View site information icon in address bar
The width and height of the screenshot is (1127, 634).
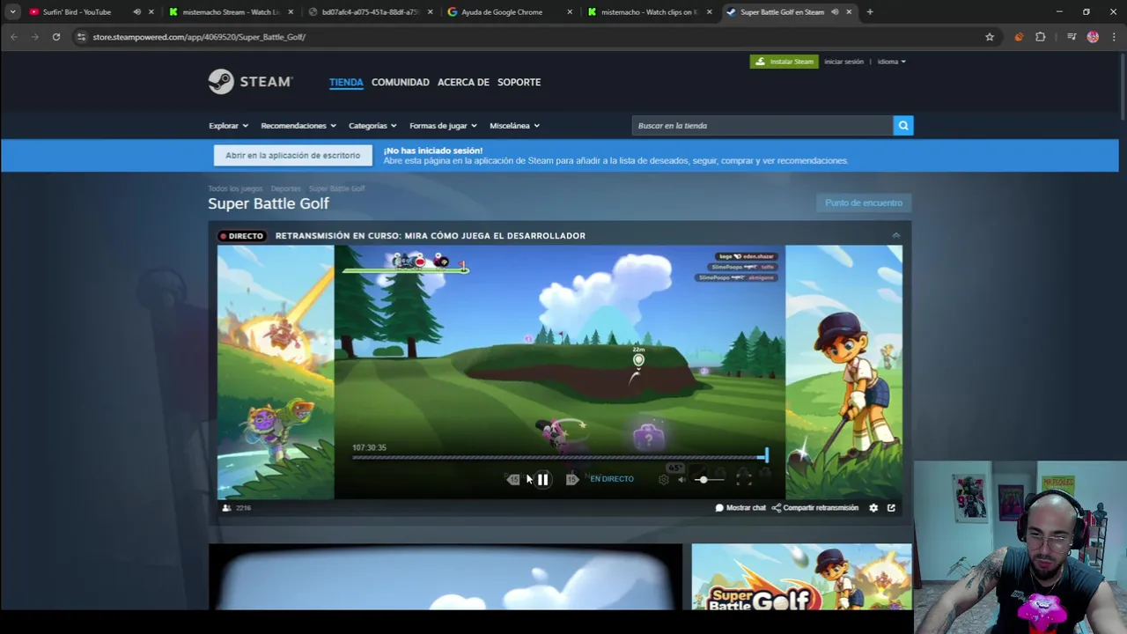tap(81, 37)
